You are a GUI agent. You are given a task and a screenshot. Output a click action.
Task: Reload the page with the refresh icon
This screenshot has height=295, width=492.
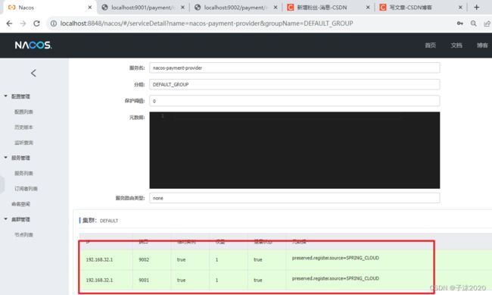[37, 24]
